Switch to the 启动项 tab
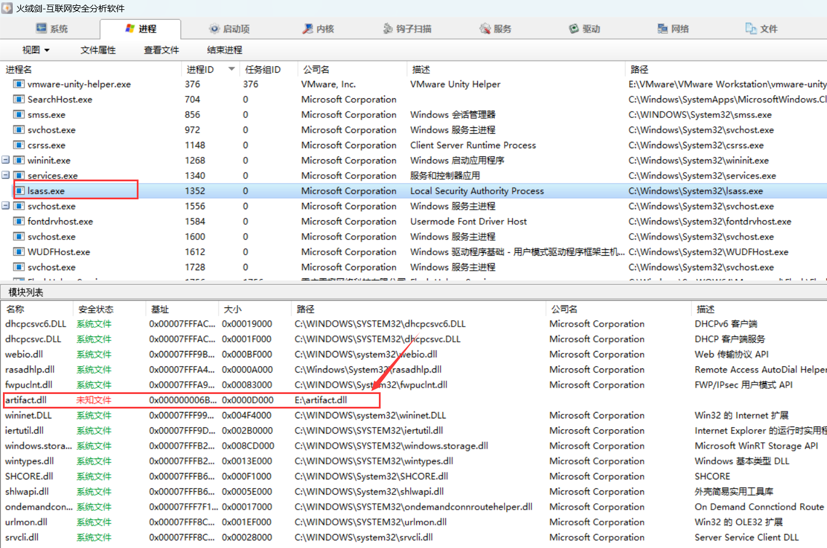This screenshot has width=827, height=548. [229, 28]
